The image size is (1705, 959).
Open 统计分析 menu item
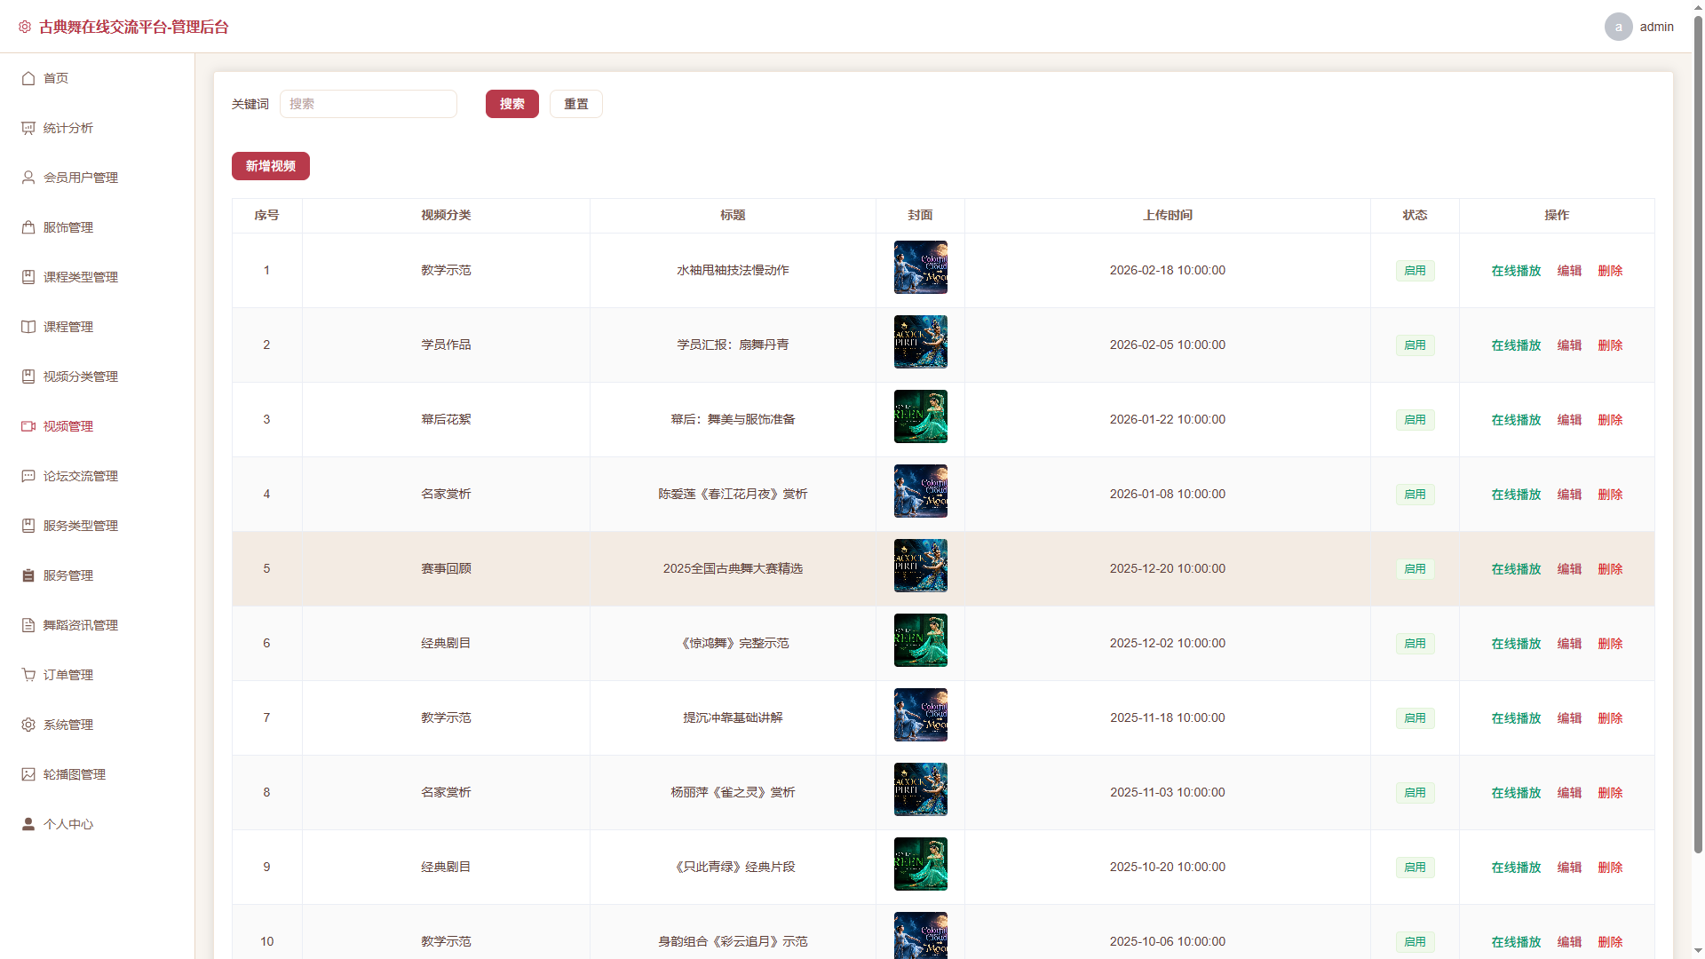pyautogui.click(x=98, y=128)
